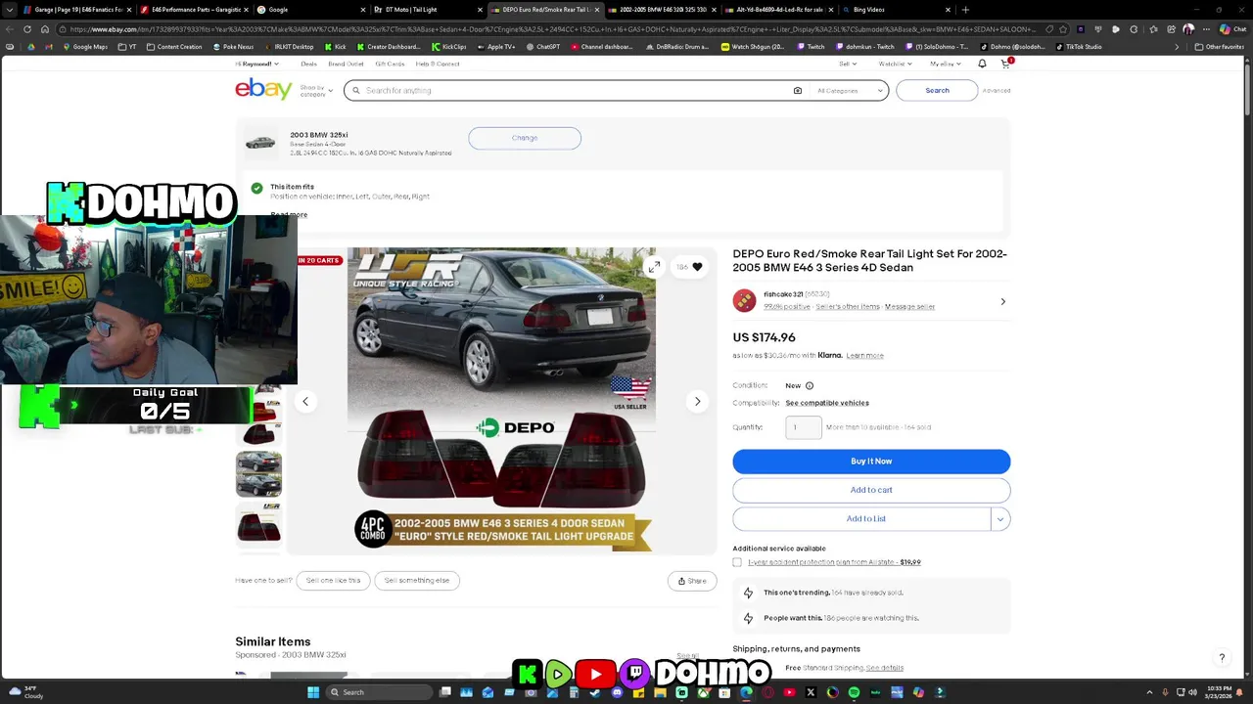1253x704 pixels.
Task: Click Sell one like this
Action: coord(333,581)
